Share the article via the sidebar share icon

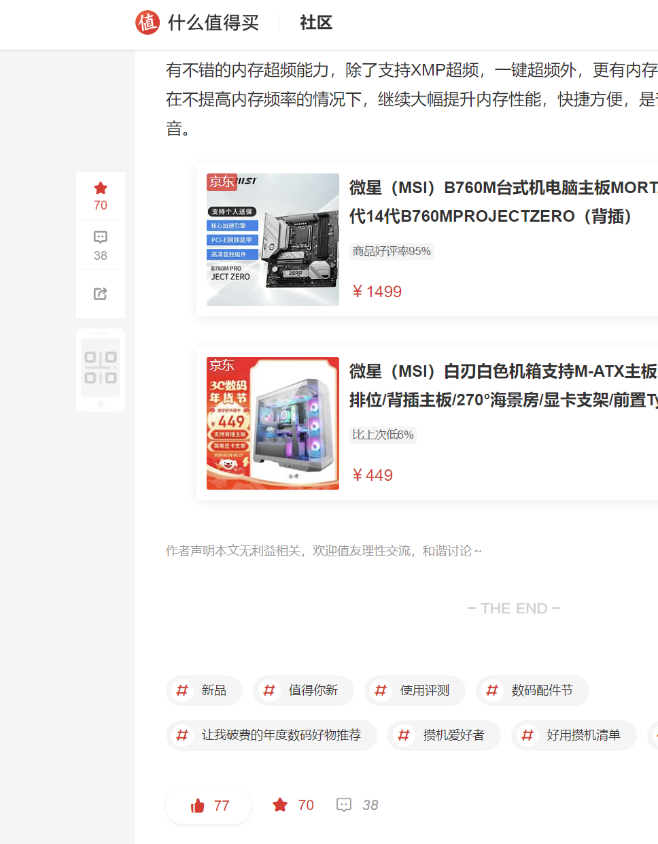pos(101,294)
